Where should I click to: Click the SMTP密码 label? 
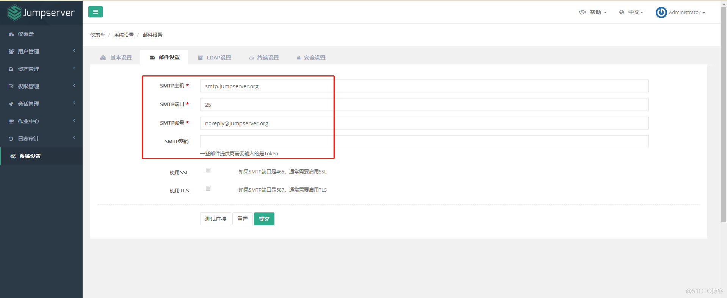[x=176, y=141]
